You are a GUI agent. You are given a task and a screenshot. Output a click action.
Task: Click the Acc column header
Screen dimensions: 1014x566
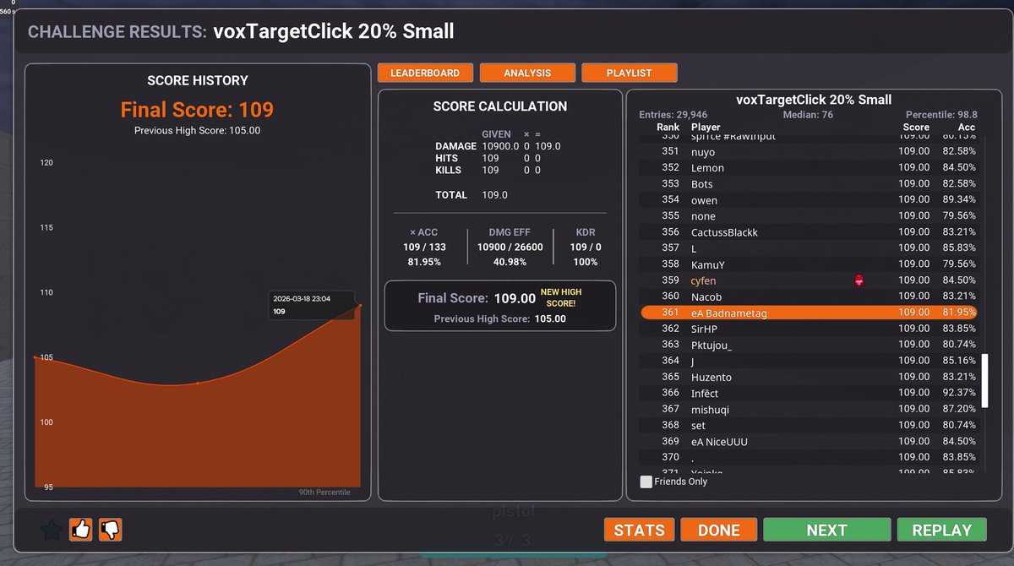(967, 128)
